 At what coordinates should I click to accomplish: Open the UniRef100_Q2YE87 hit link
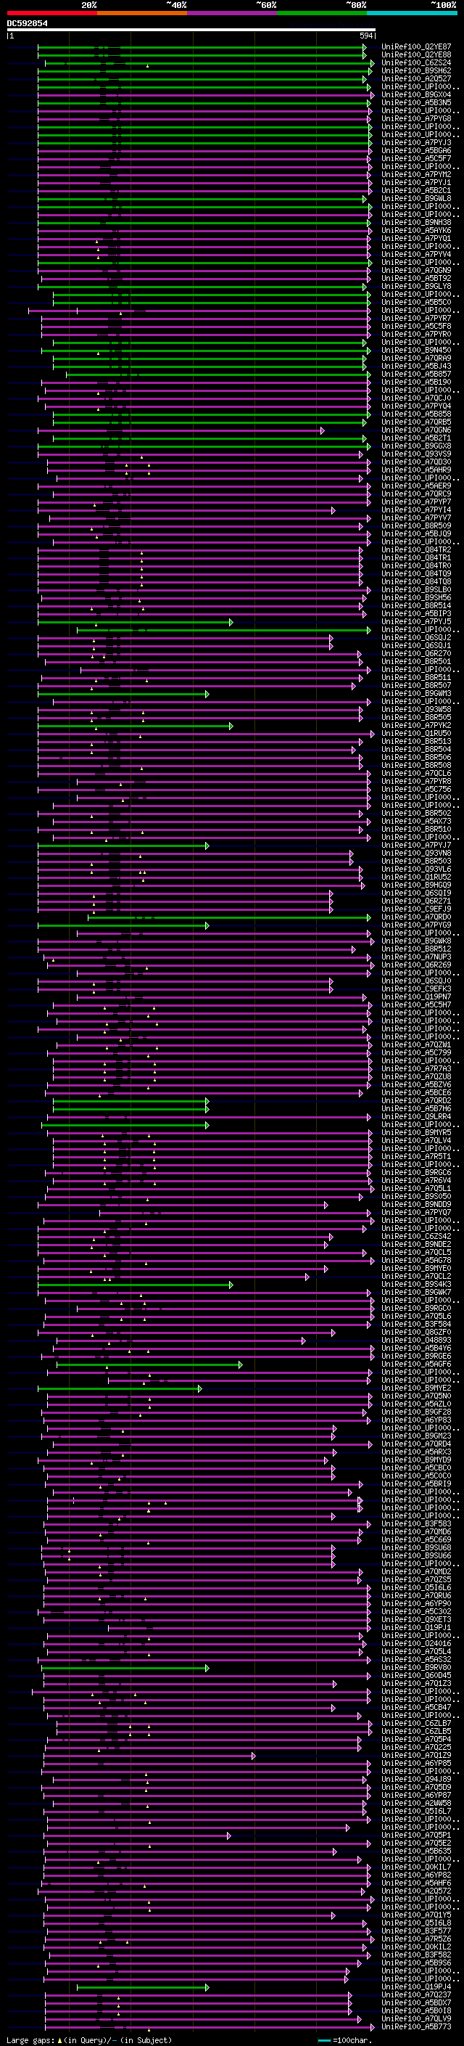(x=415, y=47)
